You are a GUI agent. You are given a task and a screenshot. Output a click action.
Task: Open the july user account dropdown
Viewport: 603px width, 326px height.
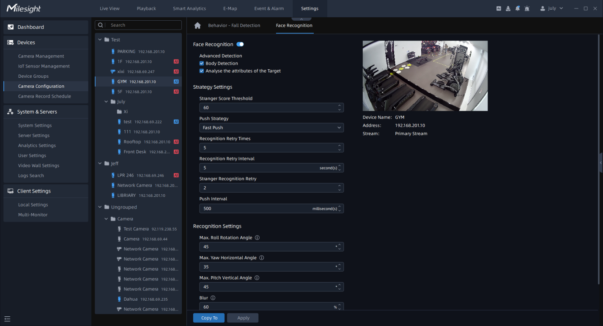[552, 8]
